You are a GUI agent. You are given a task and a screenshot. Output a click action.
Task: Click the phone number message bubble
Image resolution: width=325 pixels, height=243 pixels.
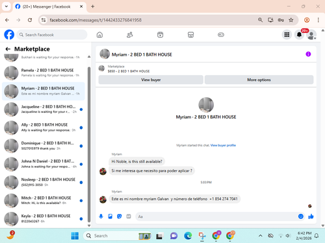pos(175,199)
